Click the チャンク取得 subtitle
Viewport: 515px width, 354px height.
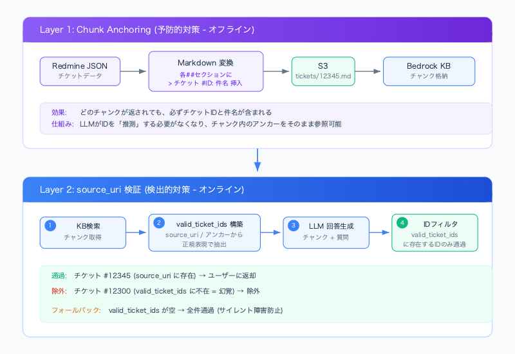[x=83, y=237]
